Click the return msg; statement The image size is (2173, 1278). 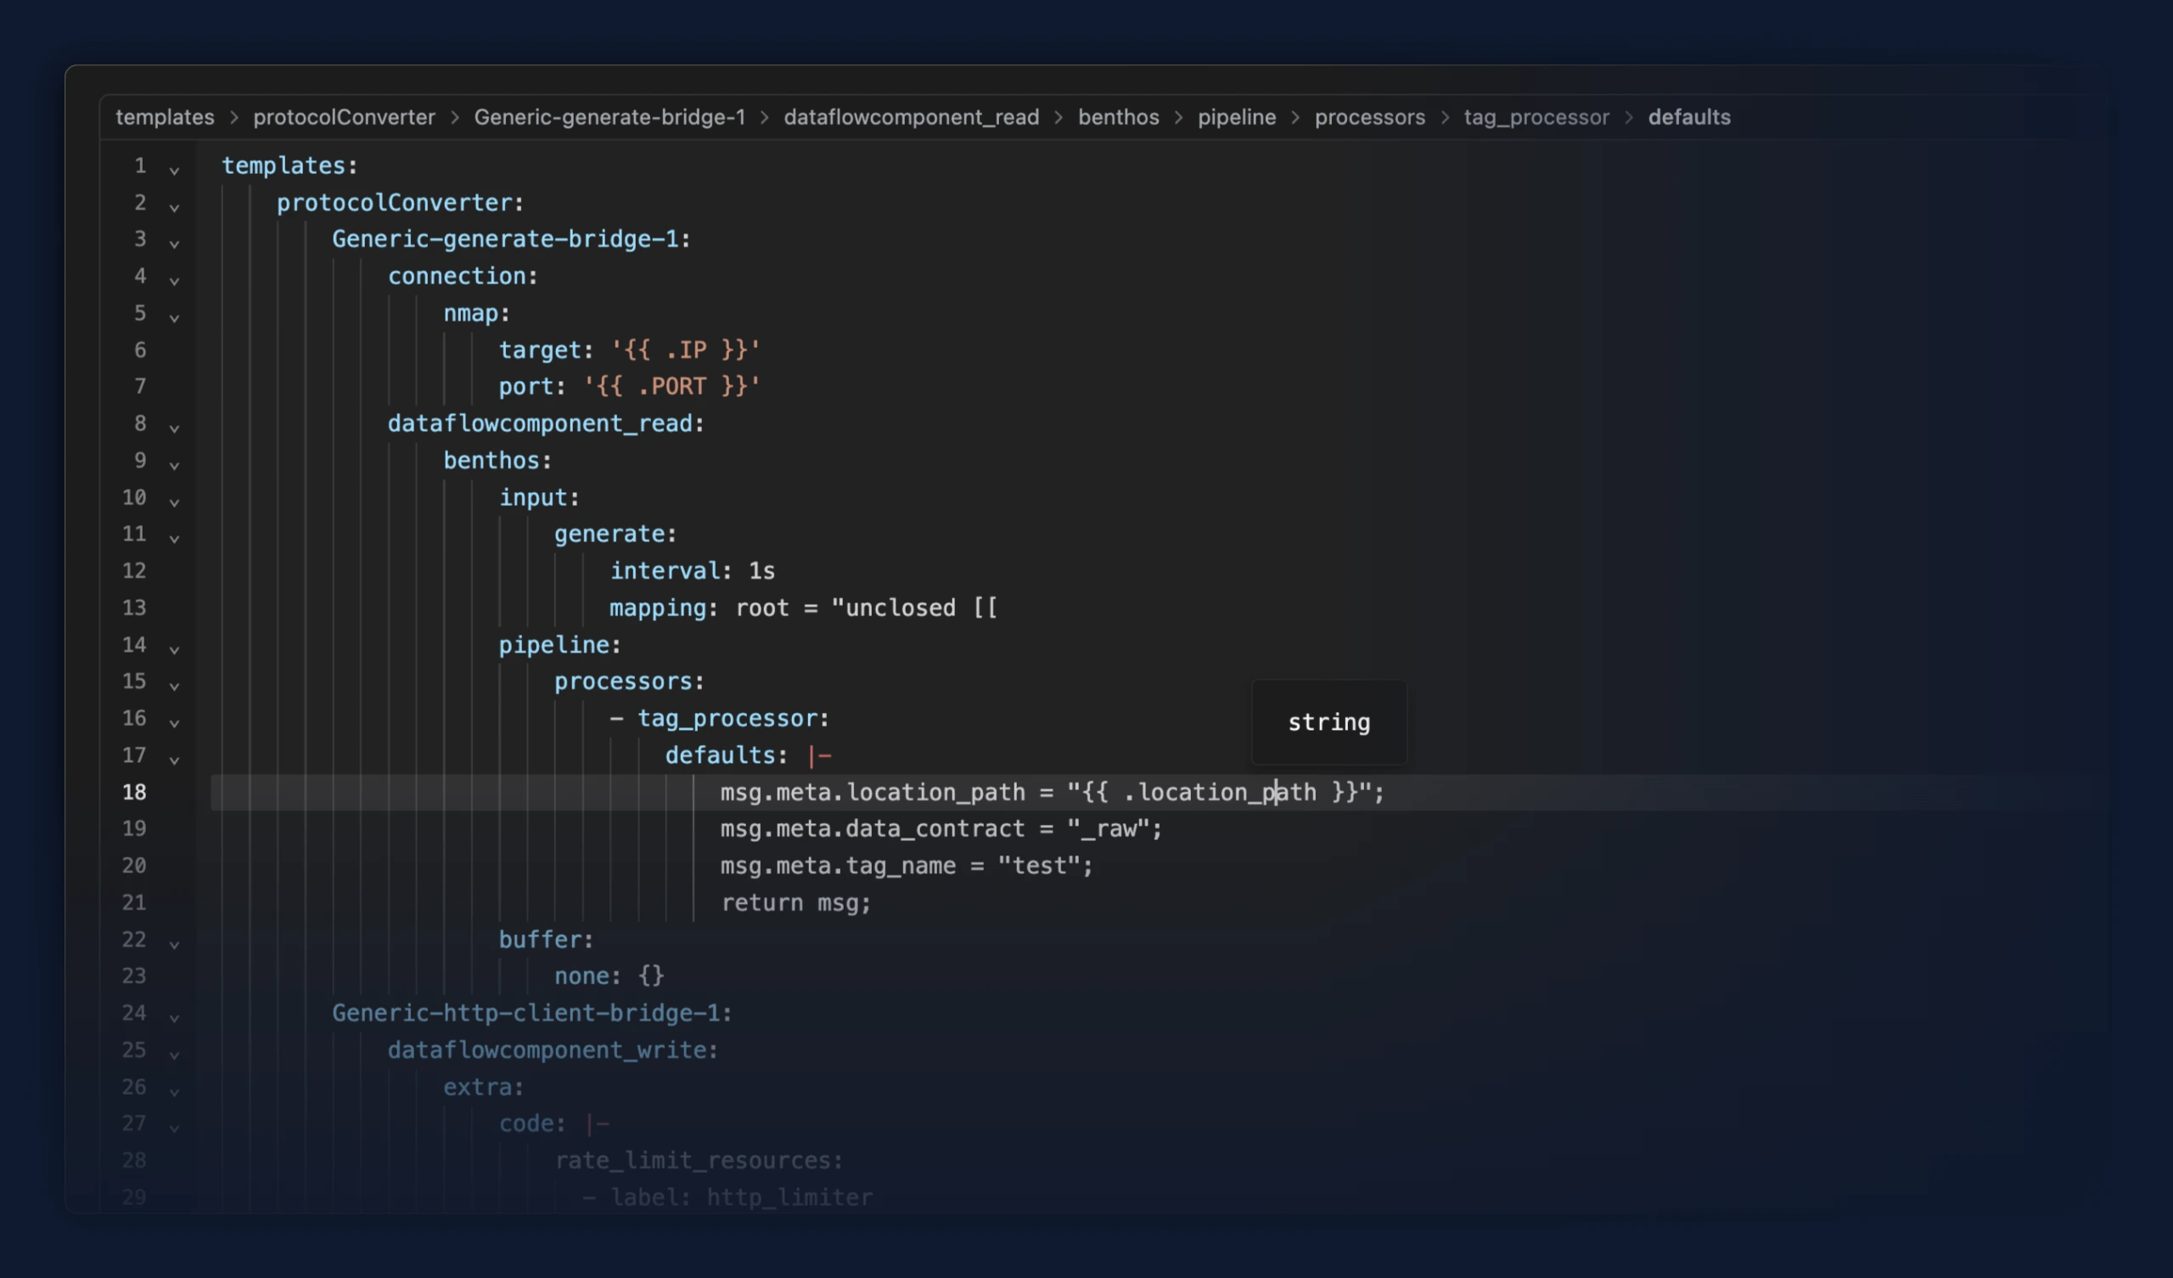[796, 903]
